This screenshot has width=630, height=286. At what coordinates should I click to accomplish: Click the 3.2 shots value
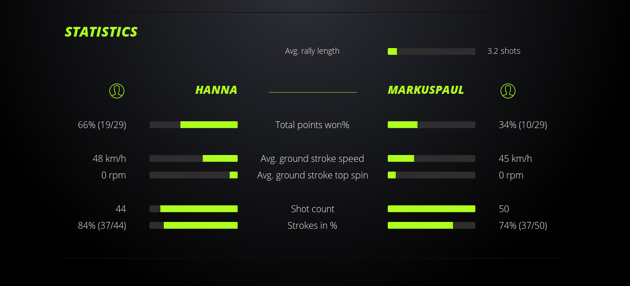[x=504, y=51]
